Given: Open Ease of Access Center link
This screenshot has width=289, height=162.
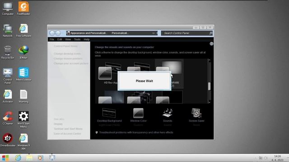Looking at the screenshot, I should [67, 134].
